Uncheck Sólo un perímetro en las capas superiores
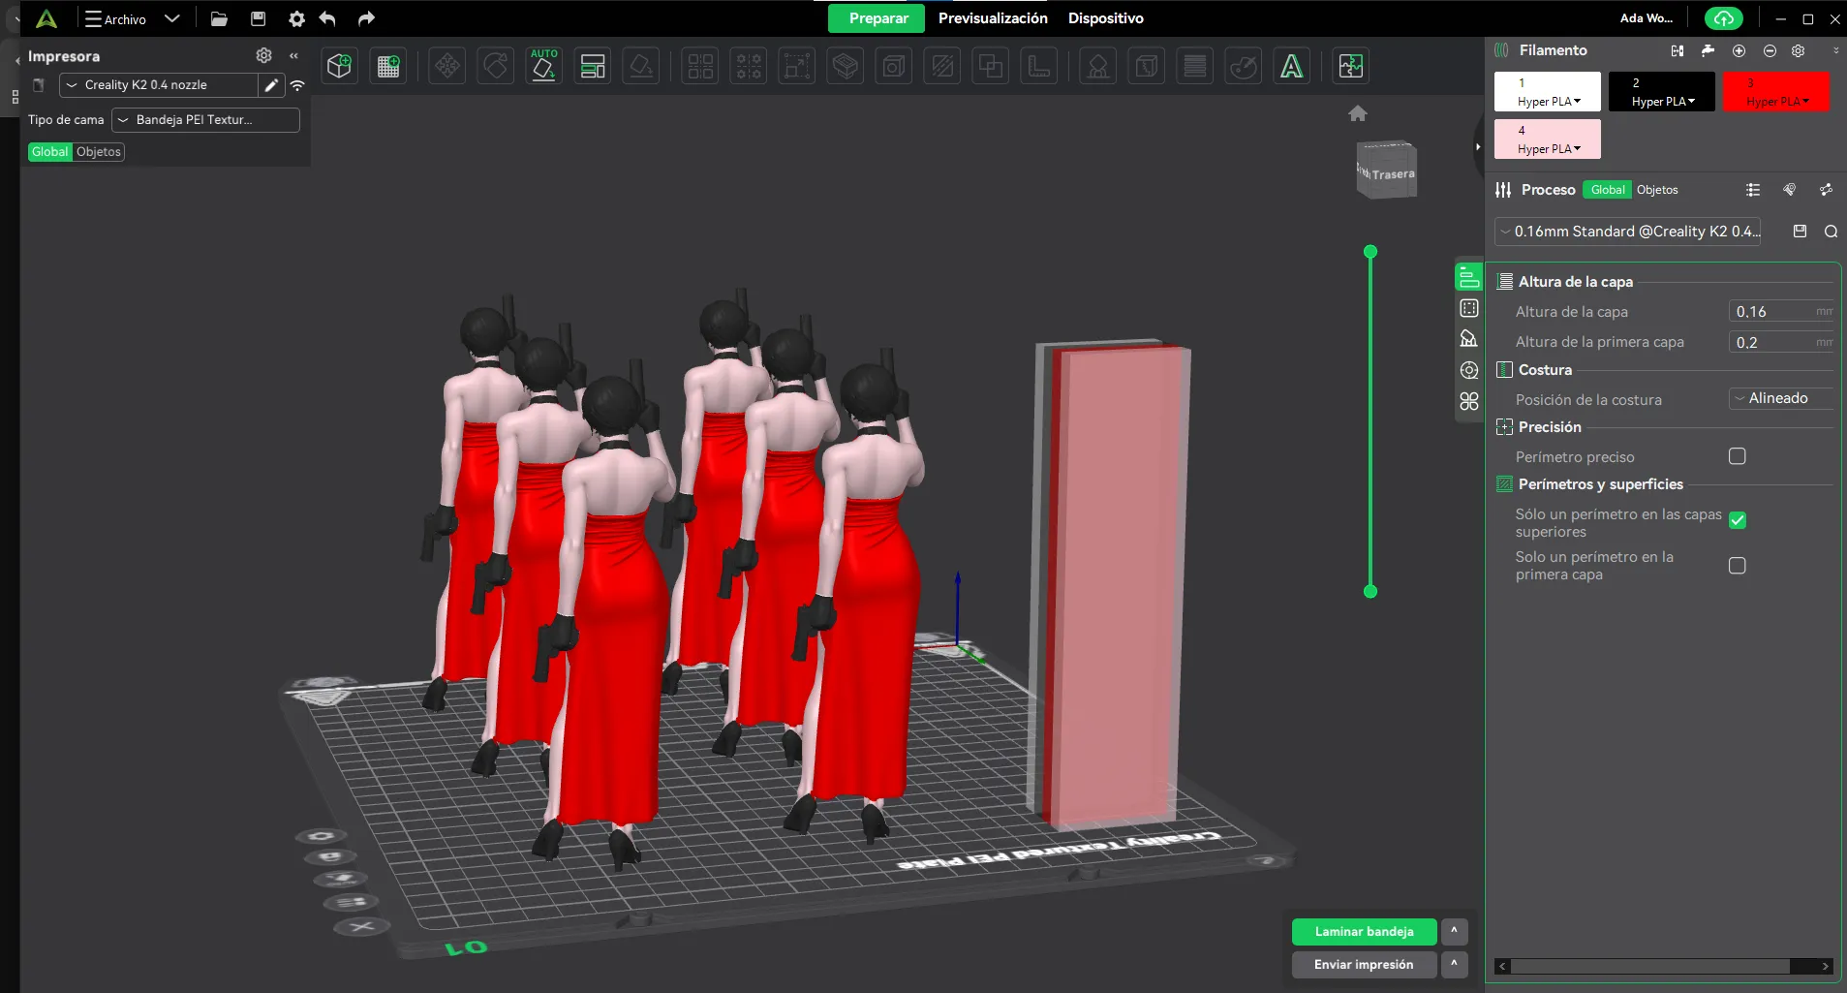Viewport: 1847px width, 993px height. [1737, 521]
